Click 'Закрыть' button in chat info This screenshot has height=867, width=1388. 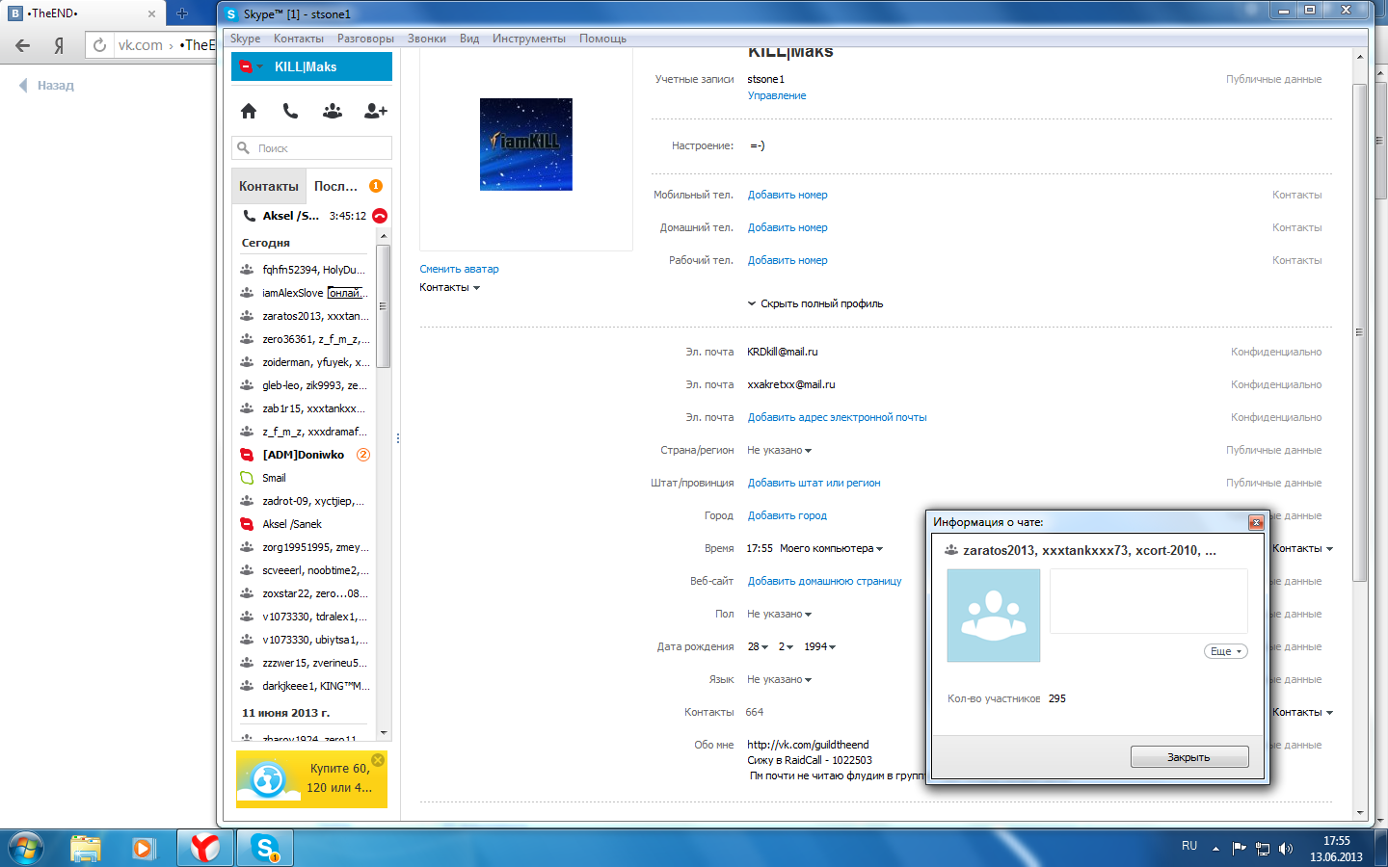(1189, 757)
